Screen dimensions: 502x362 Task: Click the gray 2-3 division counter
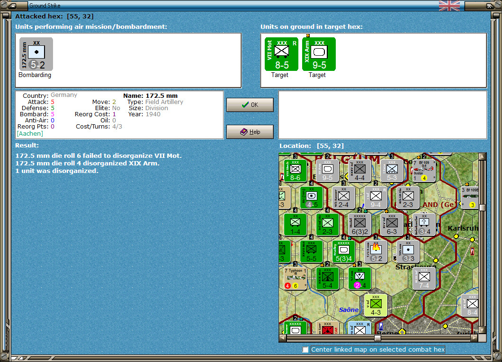(408, 198)
